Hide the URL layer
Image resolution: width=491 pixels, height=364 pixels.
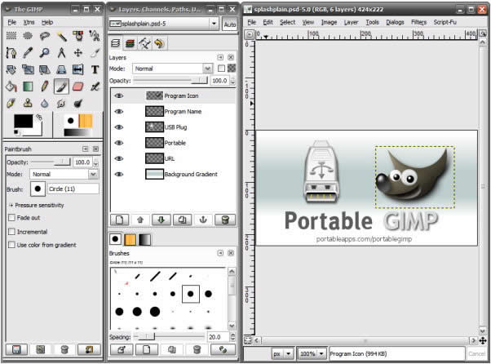tap(119, 158)
